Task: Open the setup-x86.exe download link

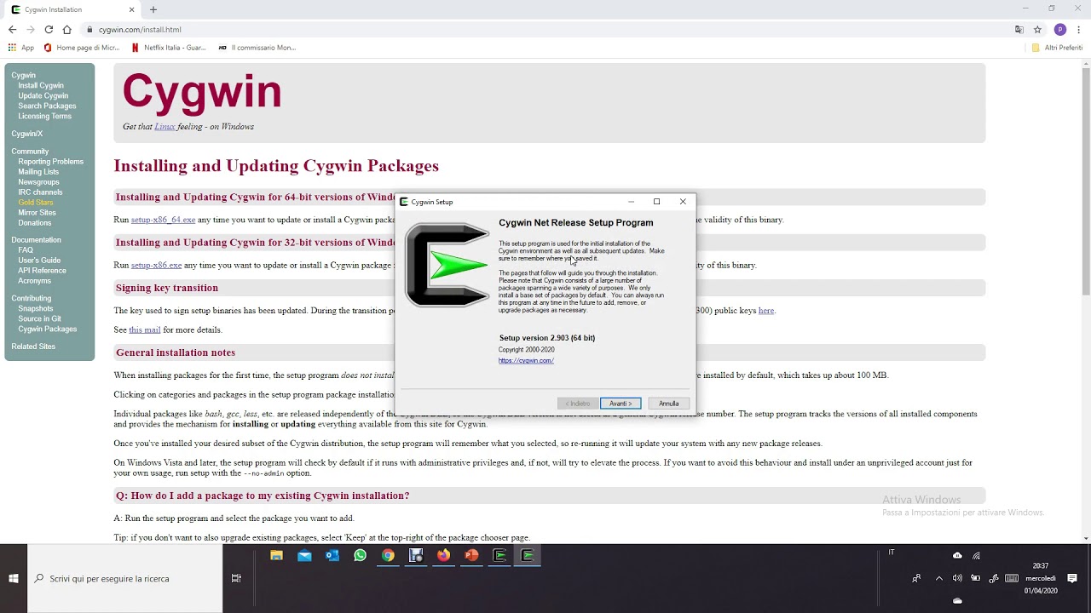Action: coord(156,265)
